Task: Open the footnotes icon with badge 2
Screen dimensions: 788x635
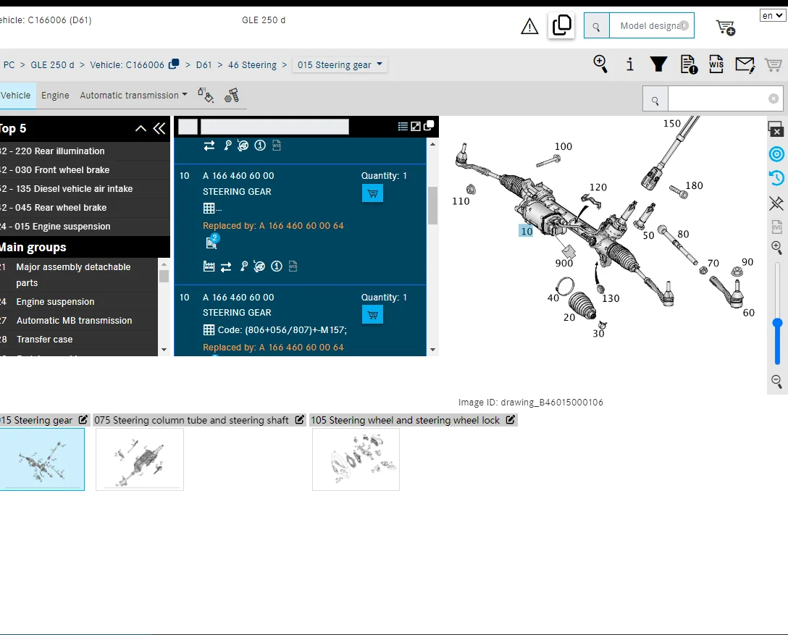Action: 213,242
